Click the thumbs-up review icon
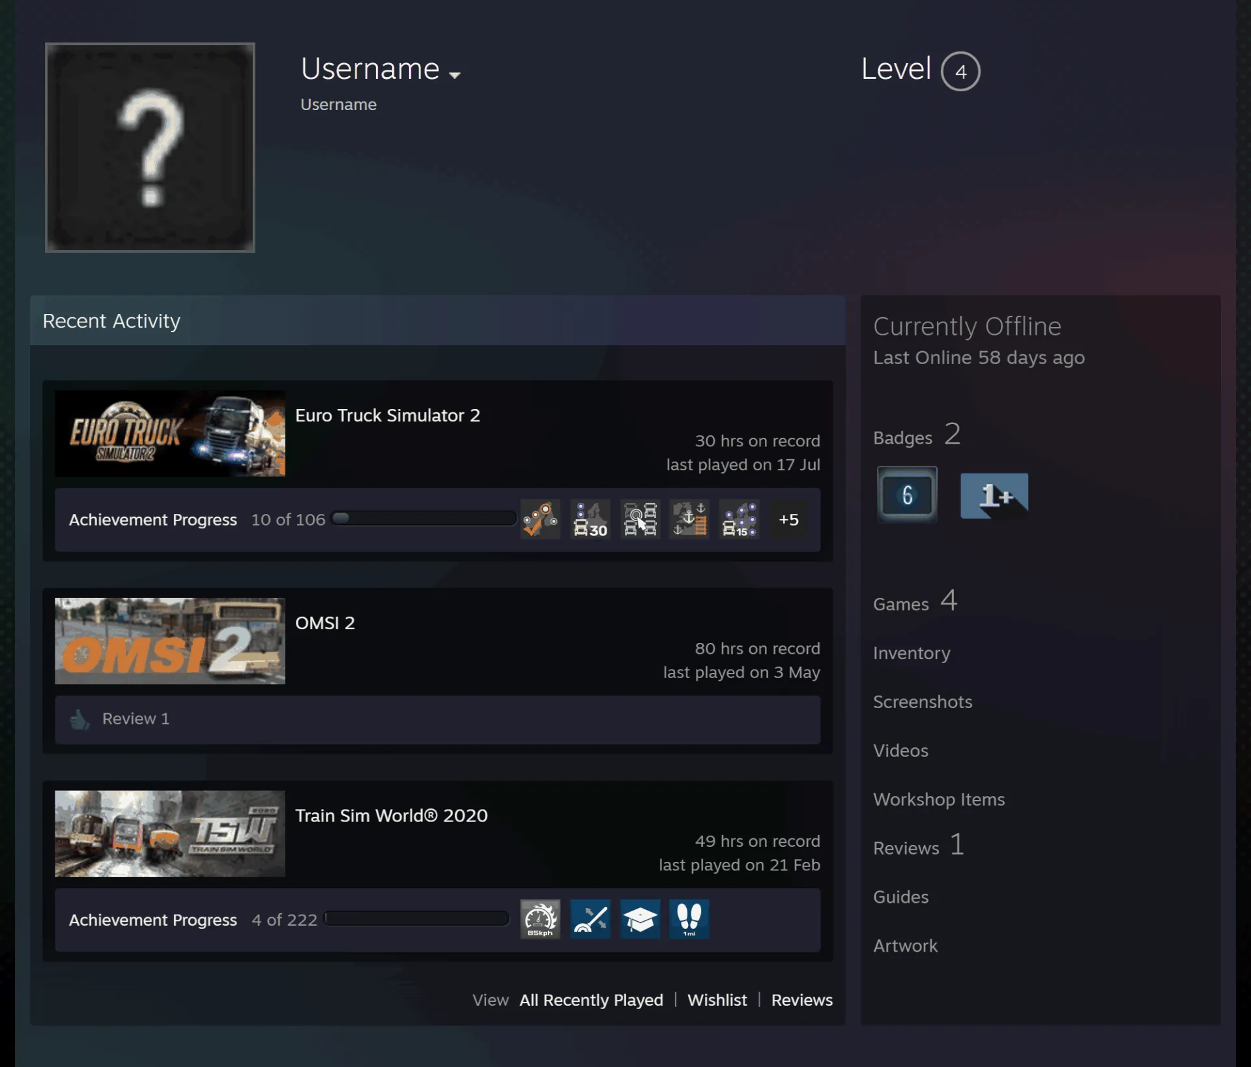The width and height of the screenshot is (1251, 1067). [79, 719]
